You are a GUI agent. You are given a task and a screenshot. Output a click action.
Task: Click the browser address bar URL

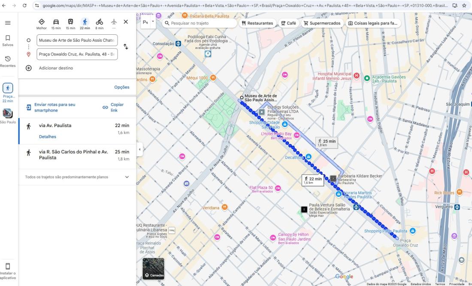(245, 6)
